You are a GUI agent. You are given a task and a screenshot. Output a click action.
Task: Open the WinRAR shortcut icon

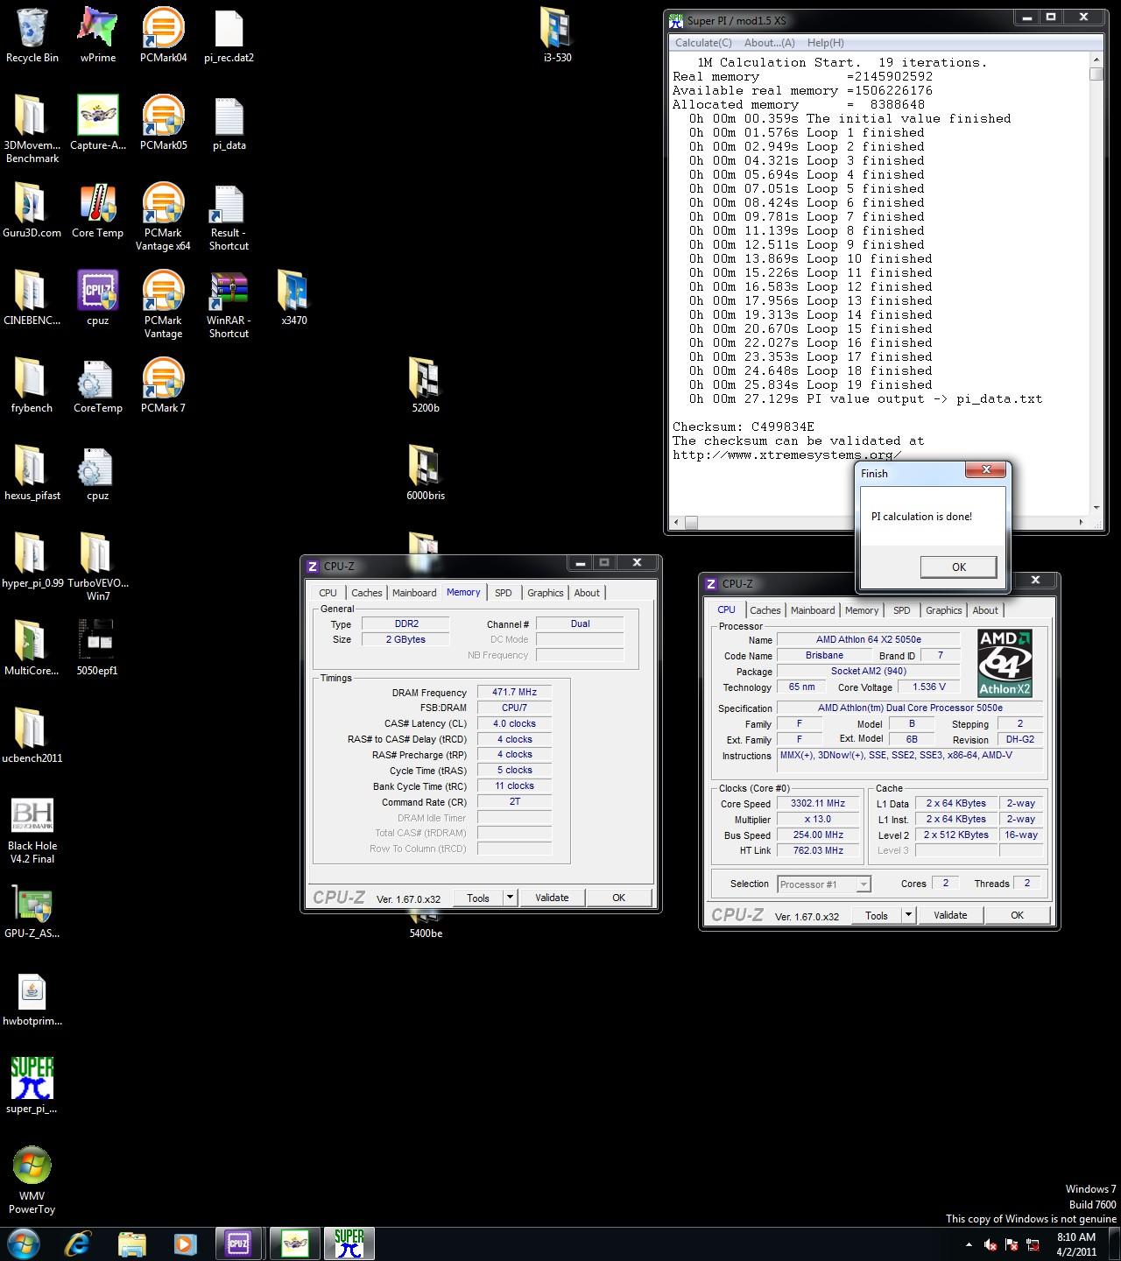pos(229,304)
